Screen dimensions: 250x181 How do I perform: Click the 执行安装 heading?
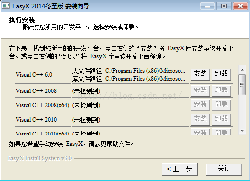(x=22, y=20)
